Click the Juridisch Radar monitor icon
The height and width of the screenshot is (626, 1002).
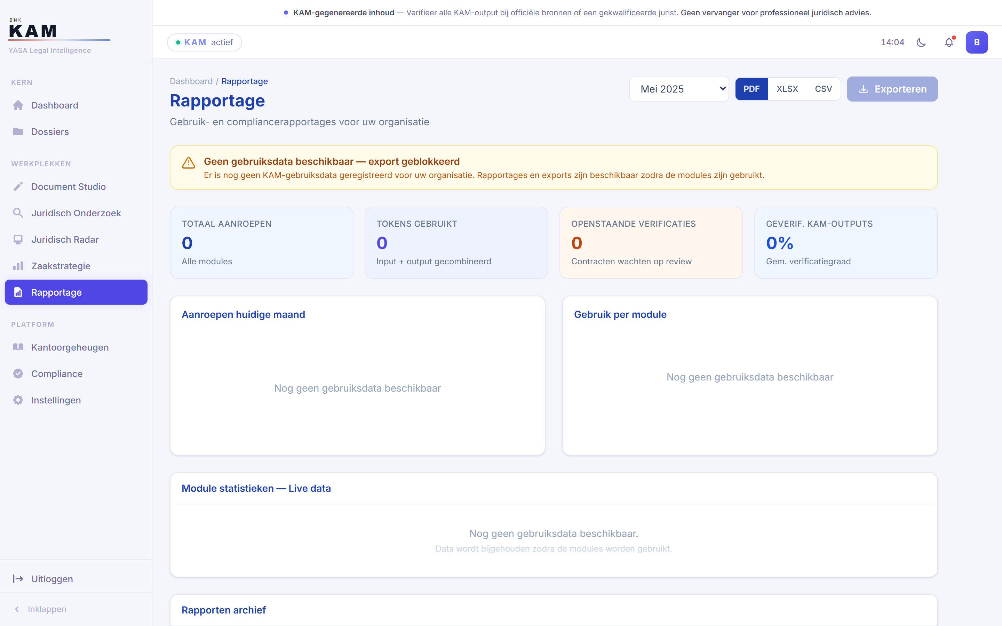[x=18, y=239]
